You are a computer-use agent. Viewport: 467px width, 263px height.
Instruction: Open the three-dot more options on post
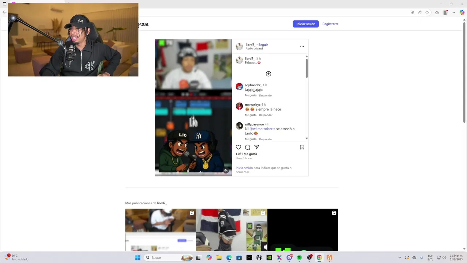click(x=302, y=46)
